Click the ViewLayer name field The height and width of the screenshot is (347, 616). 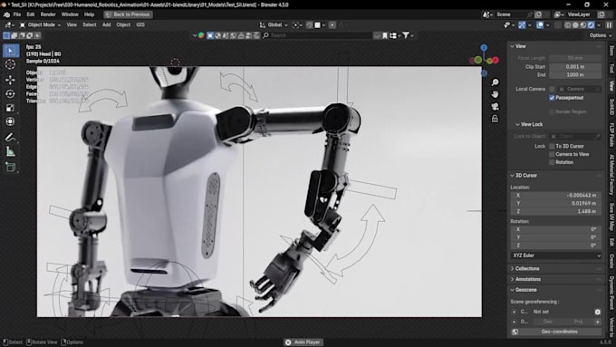click(579, 14)
